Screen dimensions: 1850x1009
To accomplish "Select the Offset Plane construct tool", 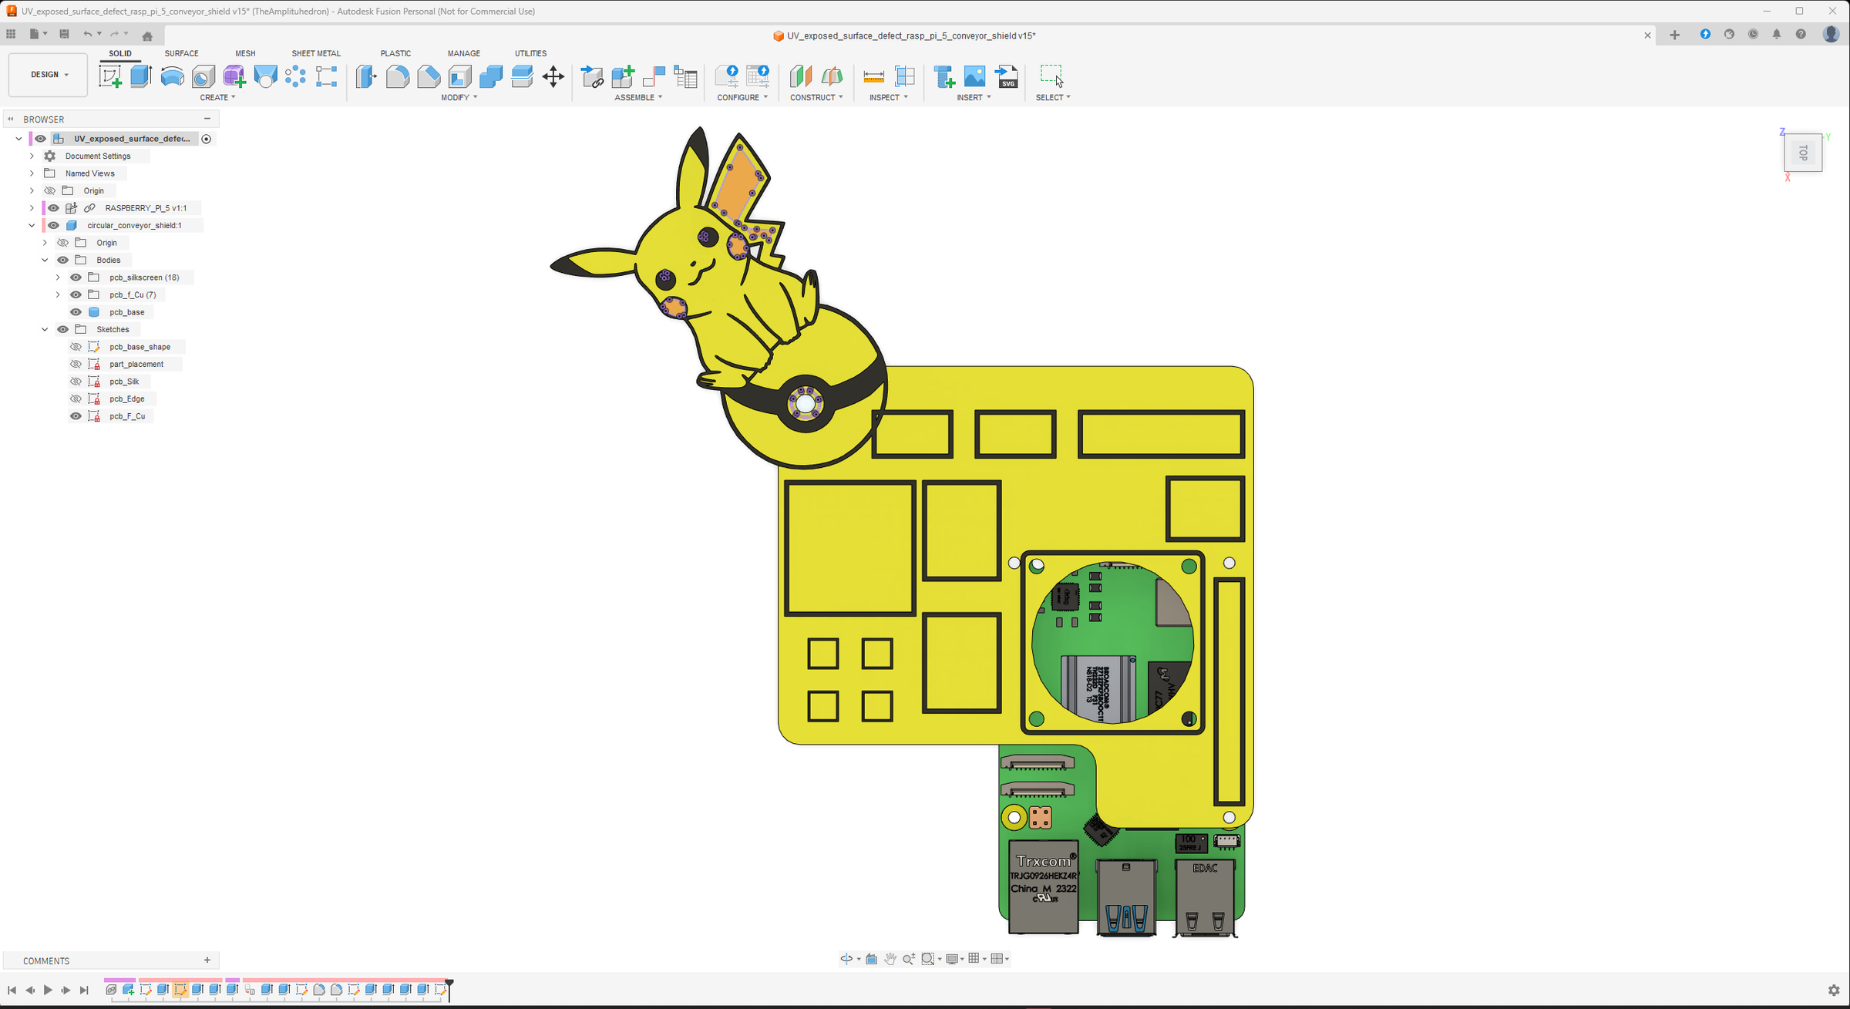I will (x=801, y=76).
